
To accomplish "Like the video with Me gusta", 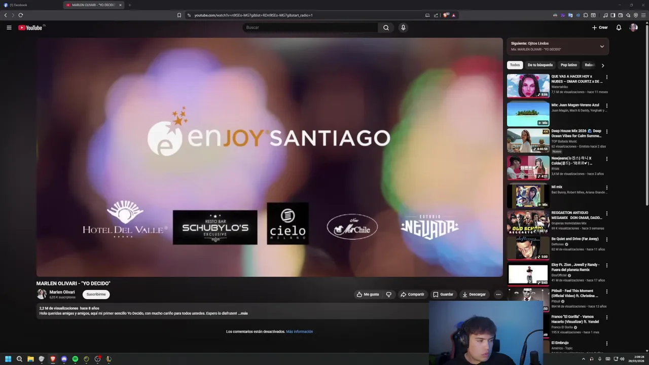I will point(368,294).
